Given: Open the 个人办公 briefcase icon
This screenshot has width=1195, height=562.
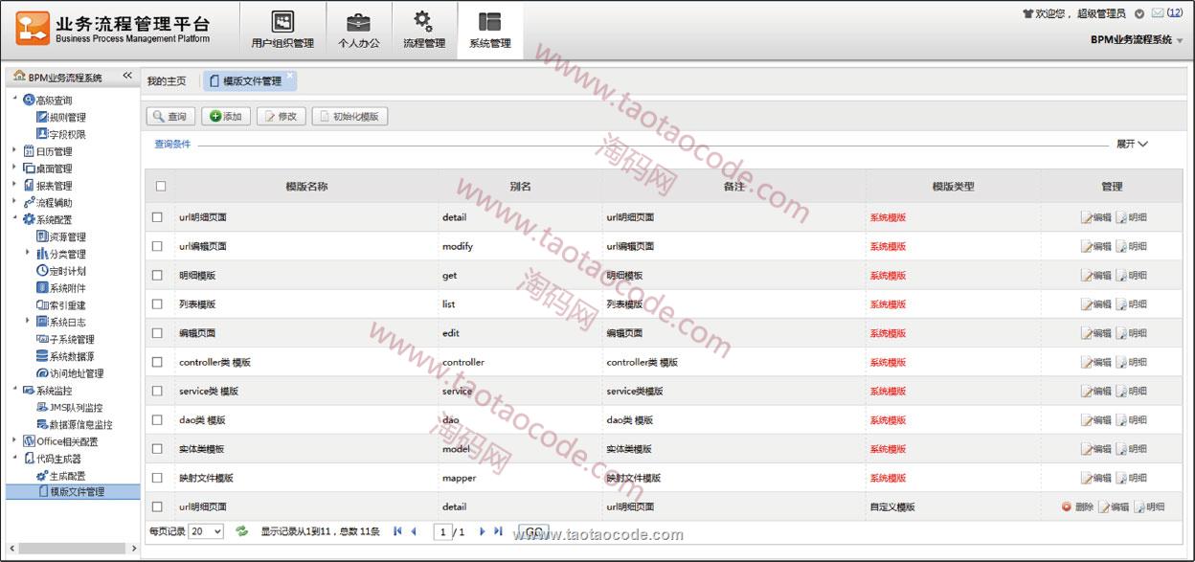Looking at the screenshot, I should pos(358,22).
